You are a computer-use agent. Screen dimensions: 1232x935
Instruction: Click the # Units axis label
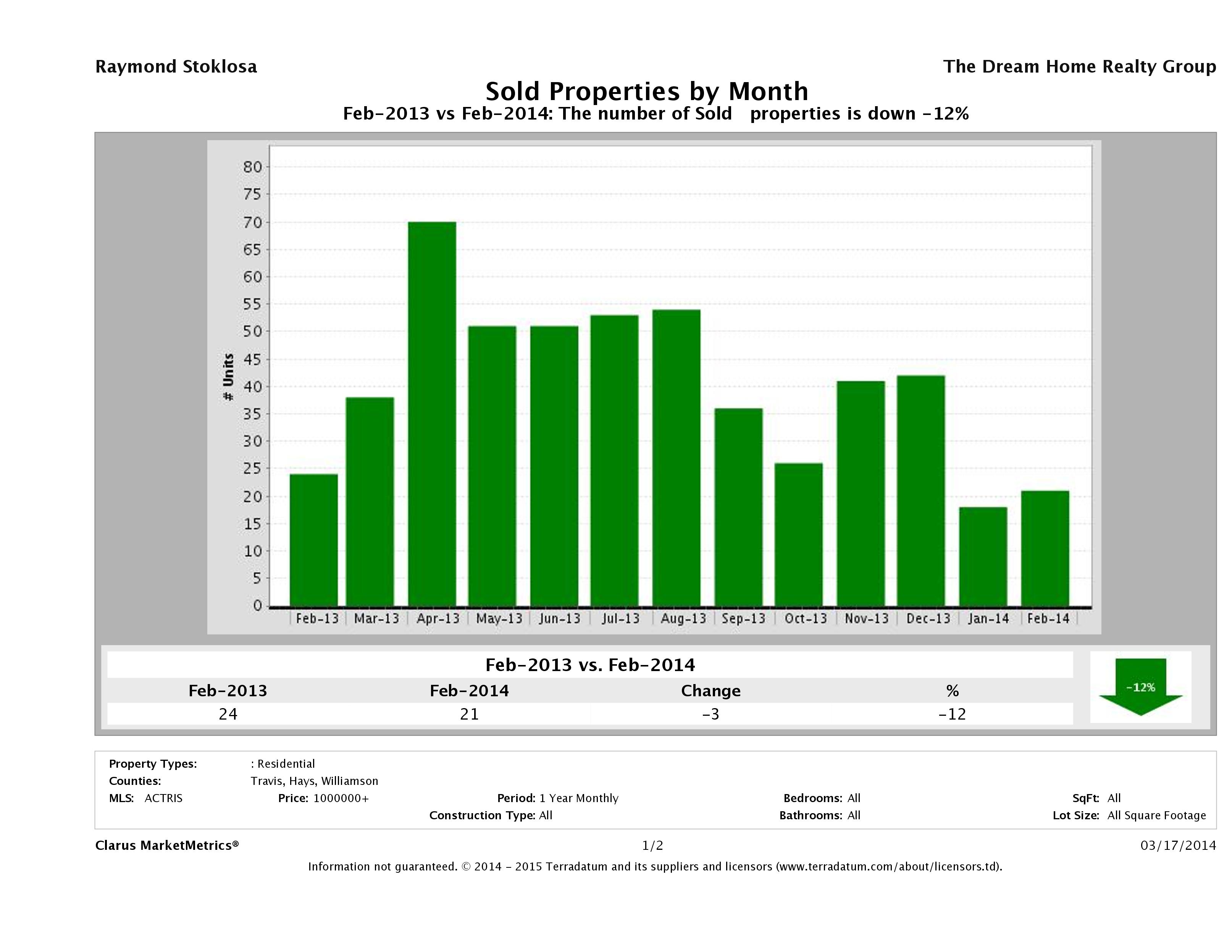(x=228, y=377)
